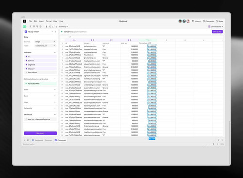Click the Formatted ARR header cell

click(148, 43)
